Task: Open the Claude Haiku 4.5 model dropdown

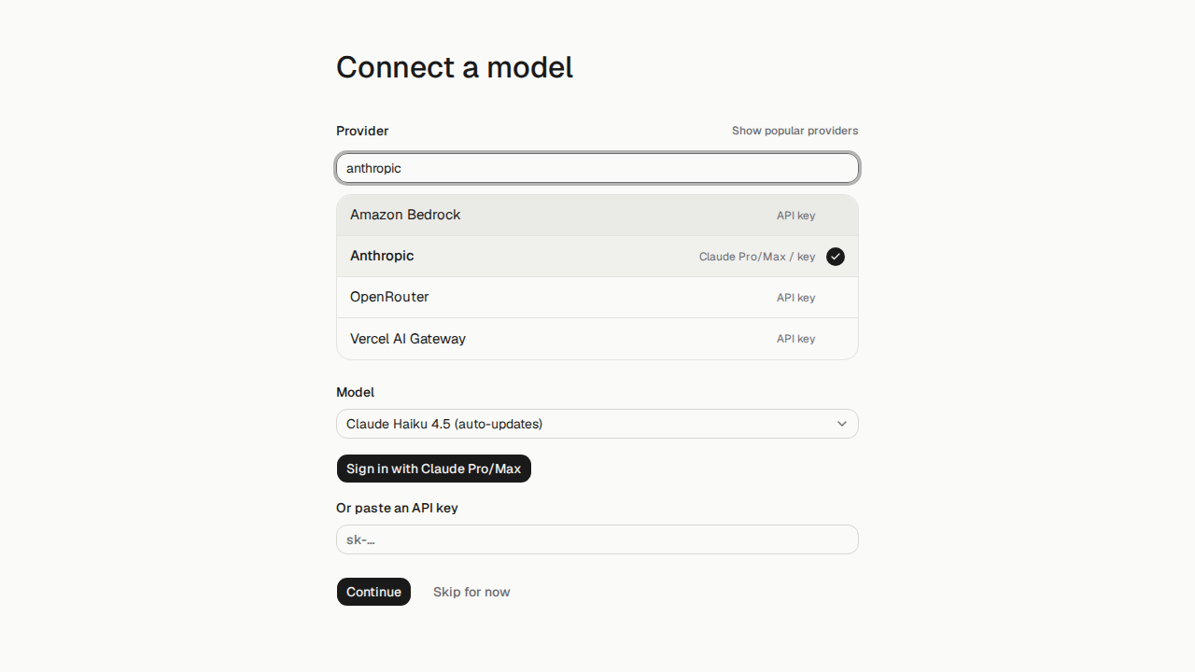Action: [x=597, y=424]
